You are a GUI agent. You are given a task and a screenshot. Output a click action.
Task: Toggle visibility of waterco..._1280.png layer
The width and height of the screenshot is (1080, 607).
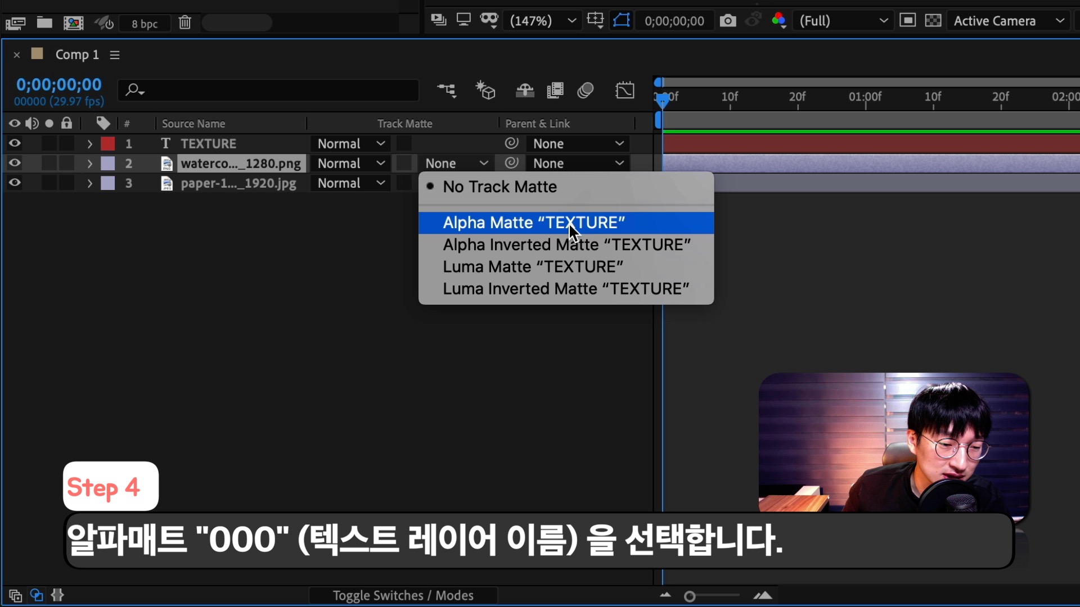pos(15,164)
